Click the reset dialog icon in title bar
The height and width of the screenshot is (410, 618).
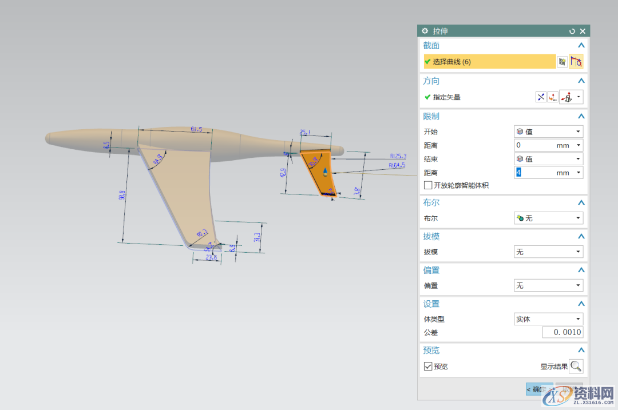pyautogui.click(x=572, y=31)
